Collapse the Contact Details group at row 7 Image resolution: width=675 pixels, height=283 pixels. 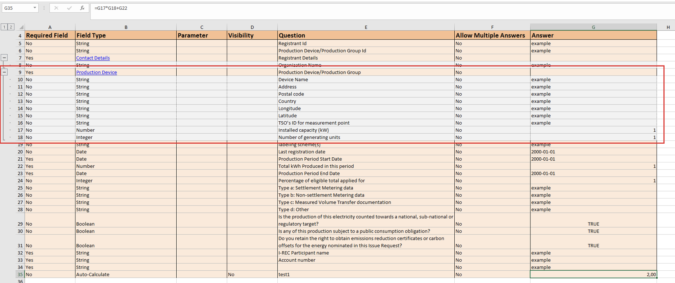(4, 58)
